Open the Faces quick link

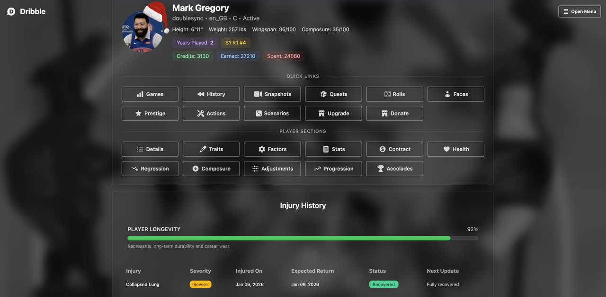[x=456, y=94]
